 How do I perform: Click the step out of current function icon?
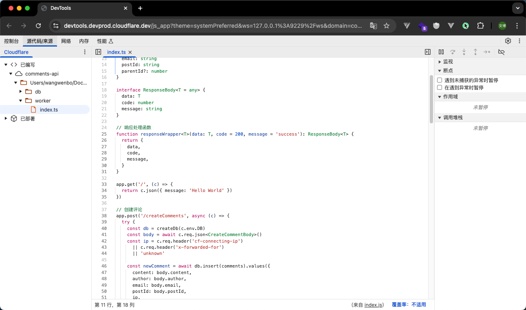tap(475, 52)
